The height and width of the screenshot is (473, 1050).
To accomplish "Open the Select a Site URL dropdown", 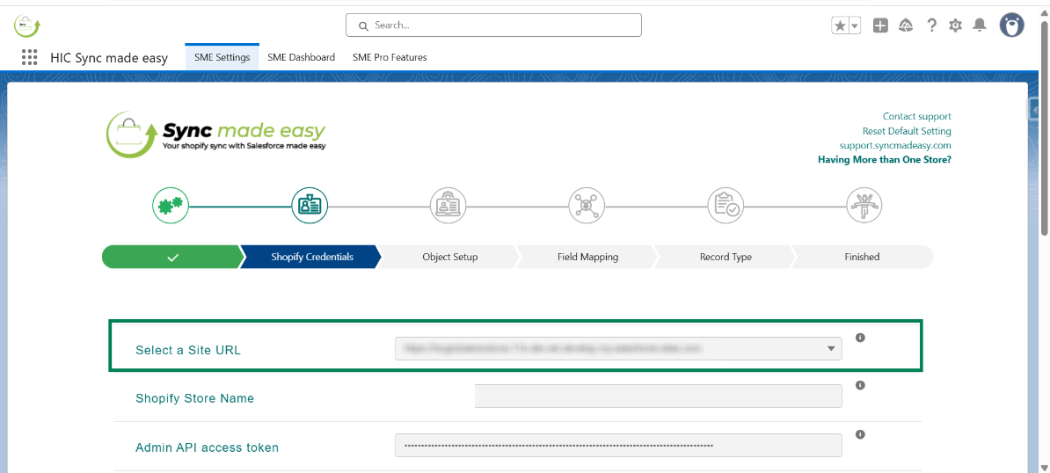I will tap(619, 348).
